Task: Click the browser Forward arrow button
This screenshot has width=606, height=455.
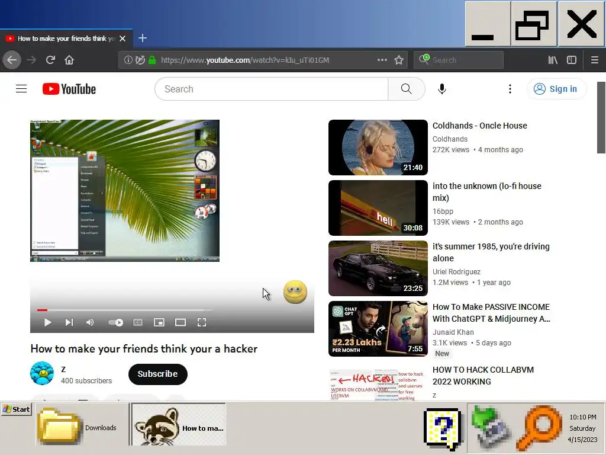Action: [x=31, y=60]
